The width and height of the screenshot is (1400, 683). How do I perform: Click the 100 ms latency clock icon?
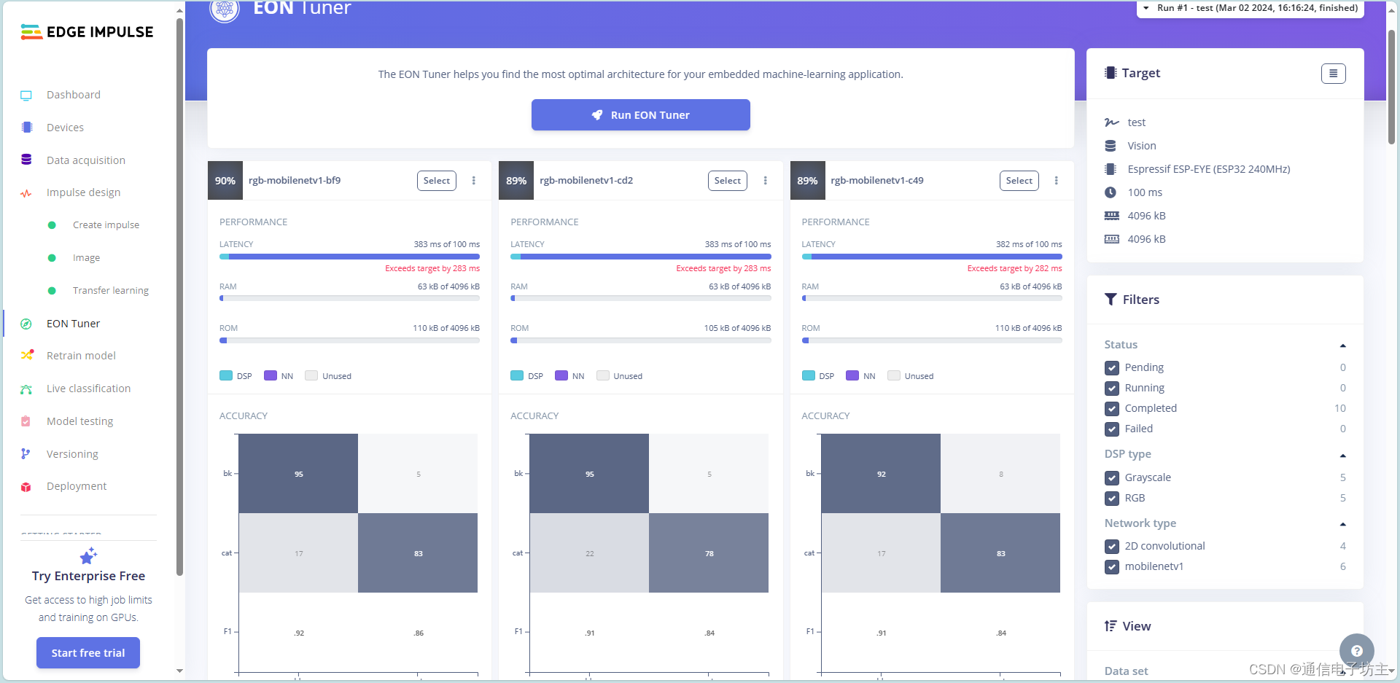pos(1111,192)
